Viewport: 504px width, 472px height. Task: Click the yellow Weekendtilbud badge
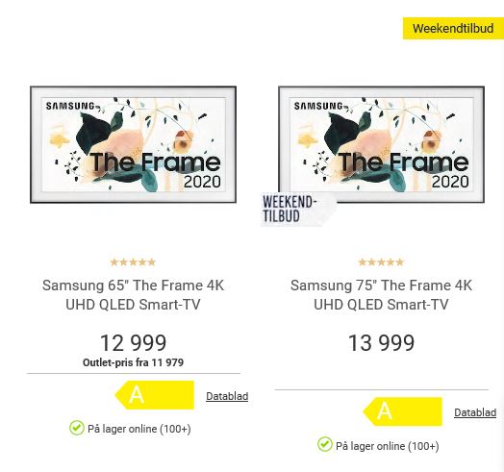click(x=453, y=28)
